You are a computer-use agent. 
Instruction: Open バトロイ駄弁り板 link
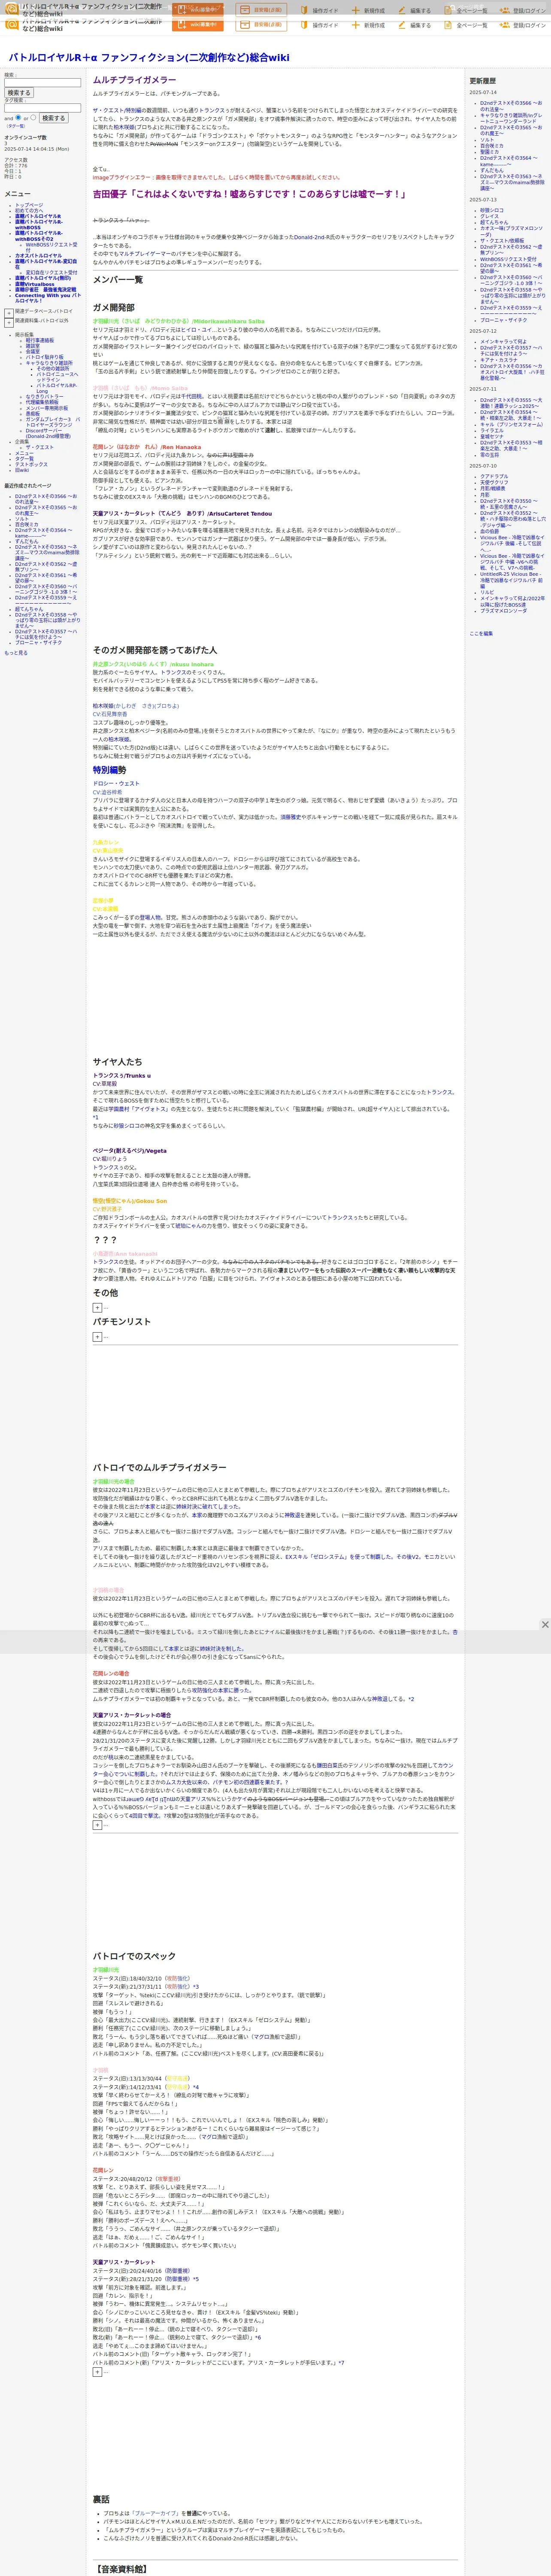[x=44, y=357]
